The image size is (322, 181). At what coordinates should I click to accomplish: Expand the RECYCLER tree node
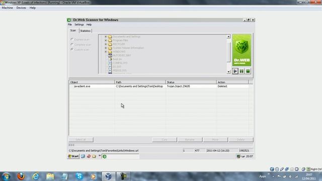106,44
